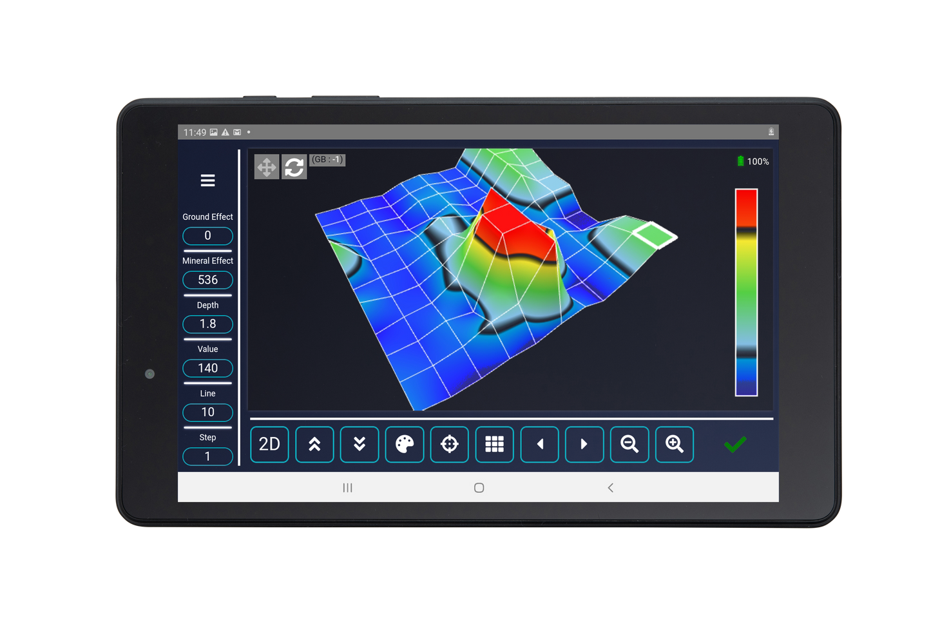Screen dimensions: 931x622
Task: Open the hamburger menu
Action: tap(207, 180)
